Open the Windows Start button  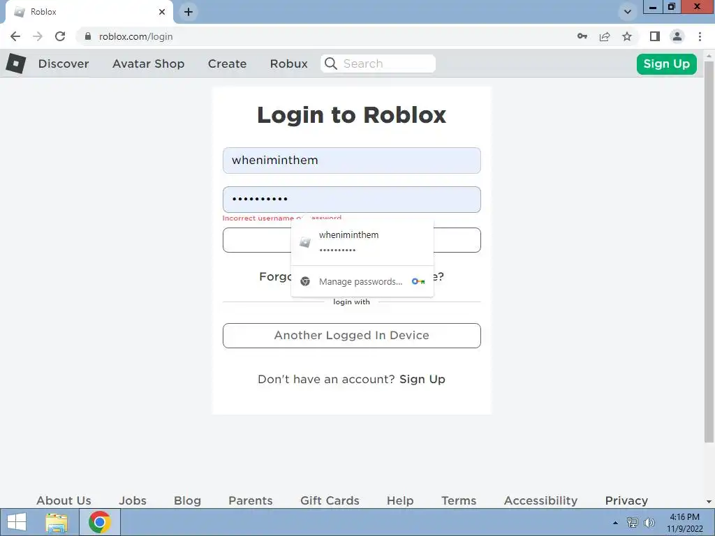pyautogui.click(x=17, y=522)
